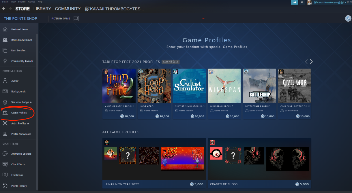
Task: Go back with the left arrow
Action: [x=4, y=9]
